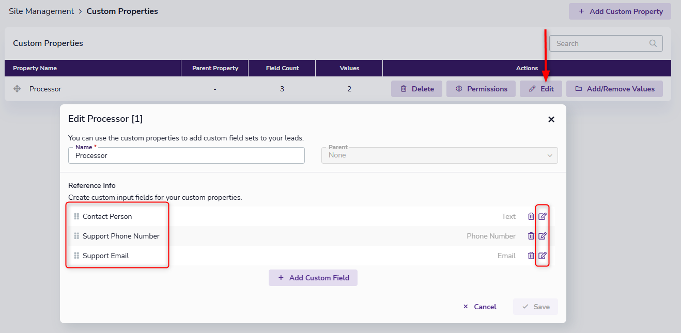
Task: Click the Text type of Contact Person
Action: tap(508, 216)
